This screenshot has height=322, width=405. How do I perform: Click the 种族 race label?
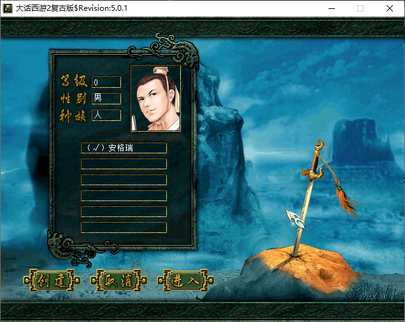coord(73,115)
